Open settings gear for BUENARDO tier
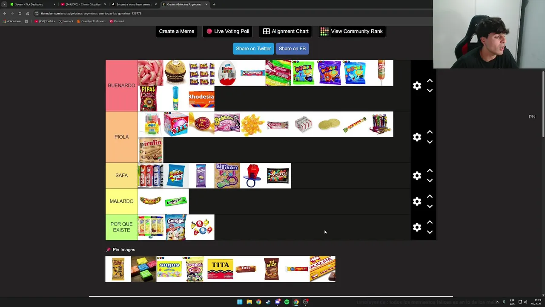Screen dimensions: 545x307 [417, 86]
